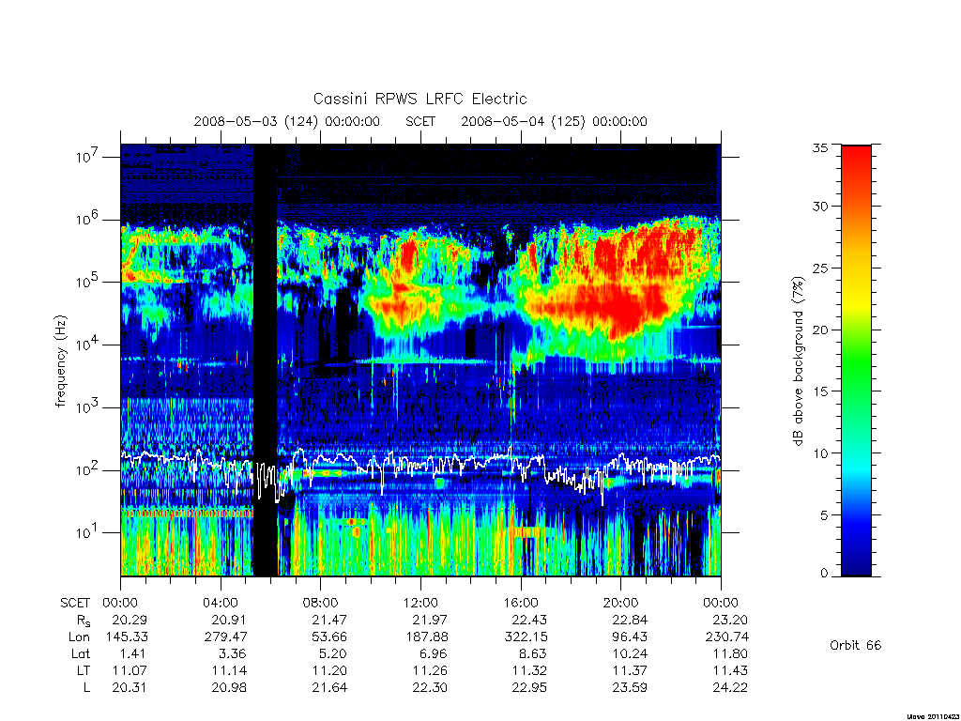Click the "20" tick on the color bar
961x721 pixels.
click(819, 330)
